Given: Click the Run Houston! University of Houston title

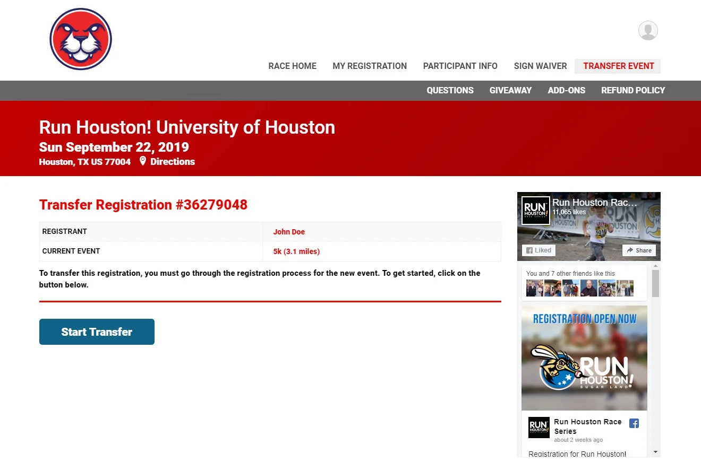Looking at the screenshot, I should point(187,127).
